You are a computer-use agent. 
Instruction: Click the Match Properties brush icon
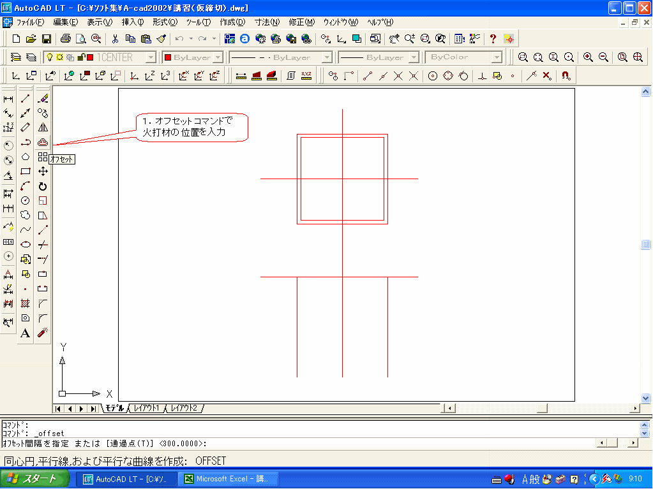point(161,39)
